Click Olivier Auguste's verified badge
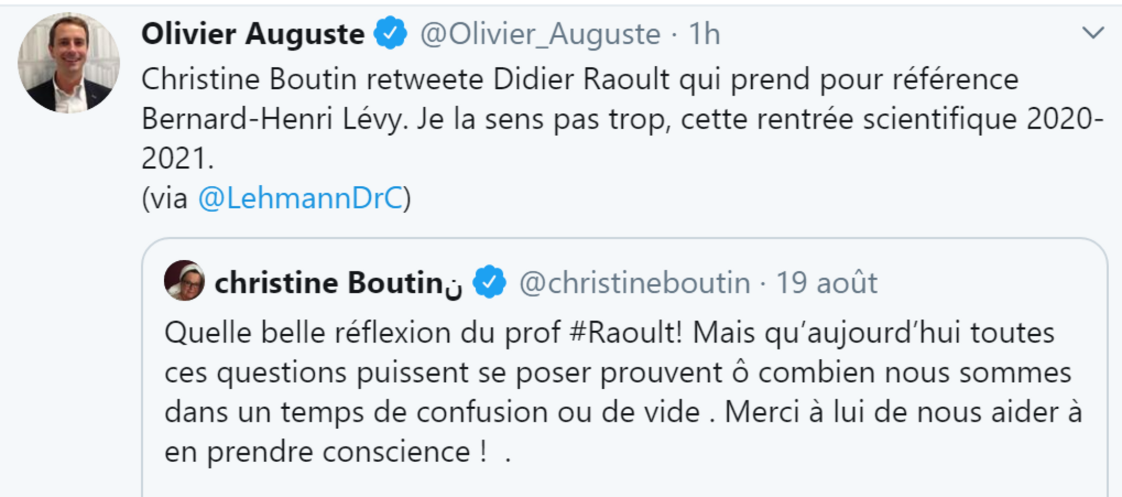Image resolution: width=1122 pixels, height=497 pixels. click(390, 33)
